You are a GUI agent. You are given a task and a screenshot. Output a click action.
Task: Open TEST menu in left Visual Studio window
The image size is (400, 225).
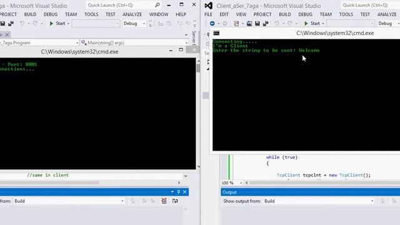(111, 14)
